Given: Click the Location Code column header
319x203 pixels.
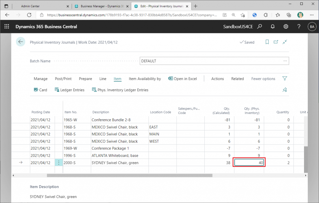Looking at the screenshot, I should click(160, 112).
